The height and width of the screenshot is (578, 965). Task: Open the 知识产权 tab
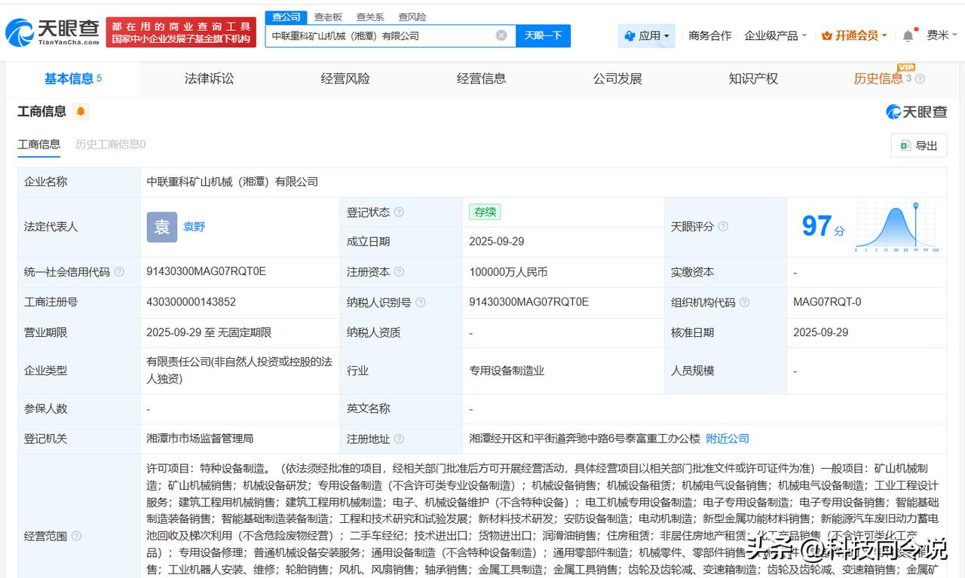point(753,78)
